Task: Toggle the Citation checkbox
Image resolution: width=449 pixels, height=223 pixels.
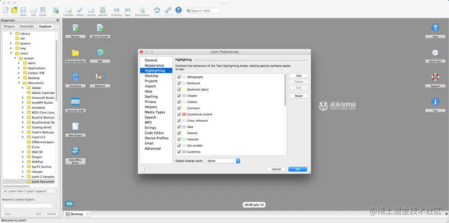Action: pyautogui.click(x=179, y=102)
